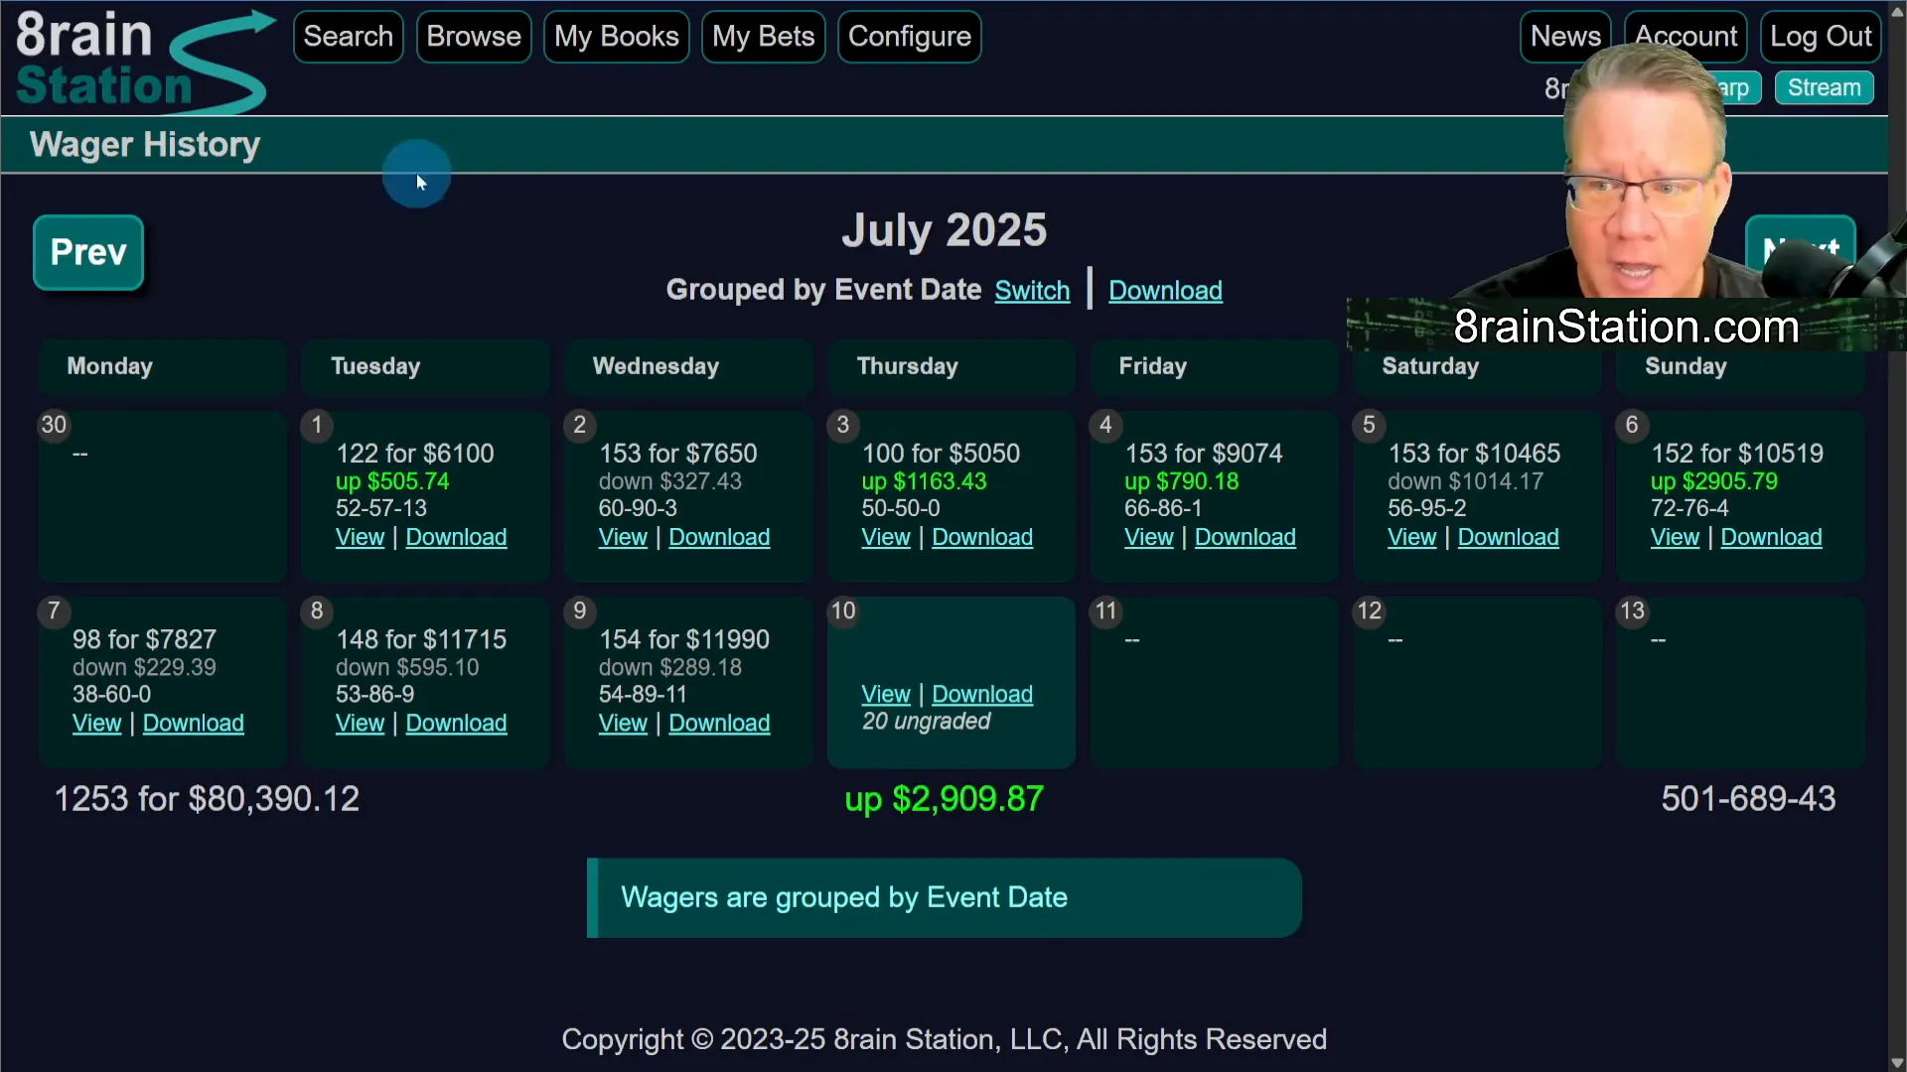View ungraded wagers for July 10
Screen dimensions: 1907x1072
click(x=885, y=694)
